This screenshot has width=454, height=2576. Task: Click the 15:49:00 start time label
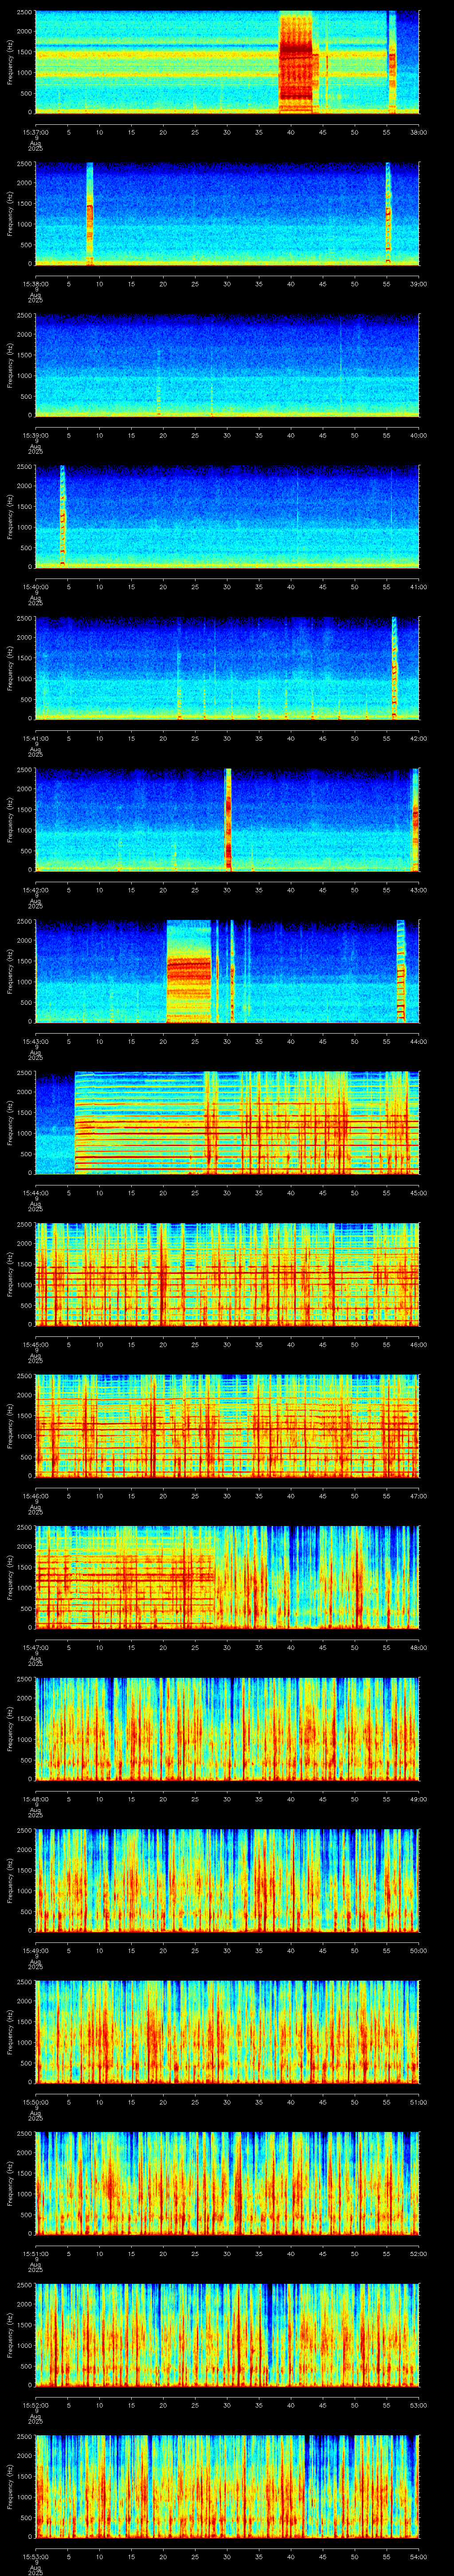click(35, 1950)
